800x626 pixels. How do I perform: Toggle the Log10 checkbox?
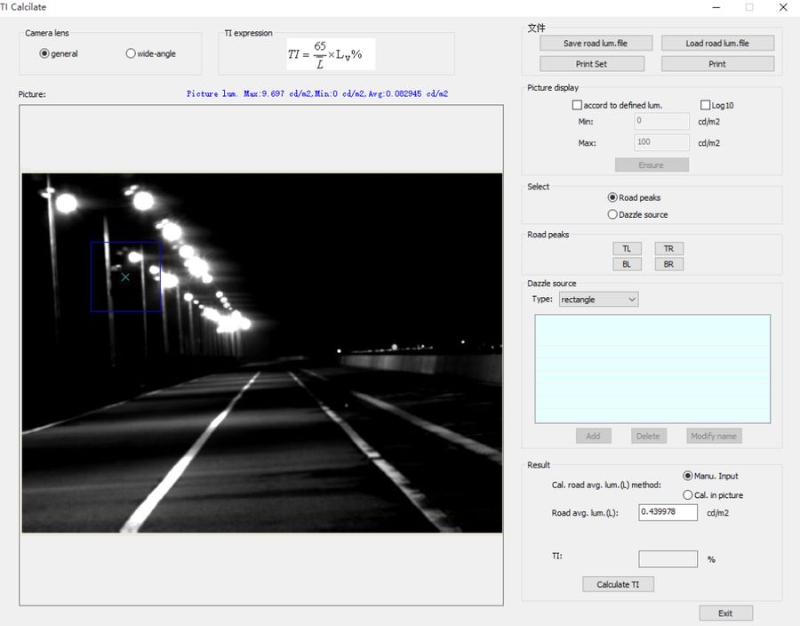706,105
